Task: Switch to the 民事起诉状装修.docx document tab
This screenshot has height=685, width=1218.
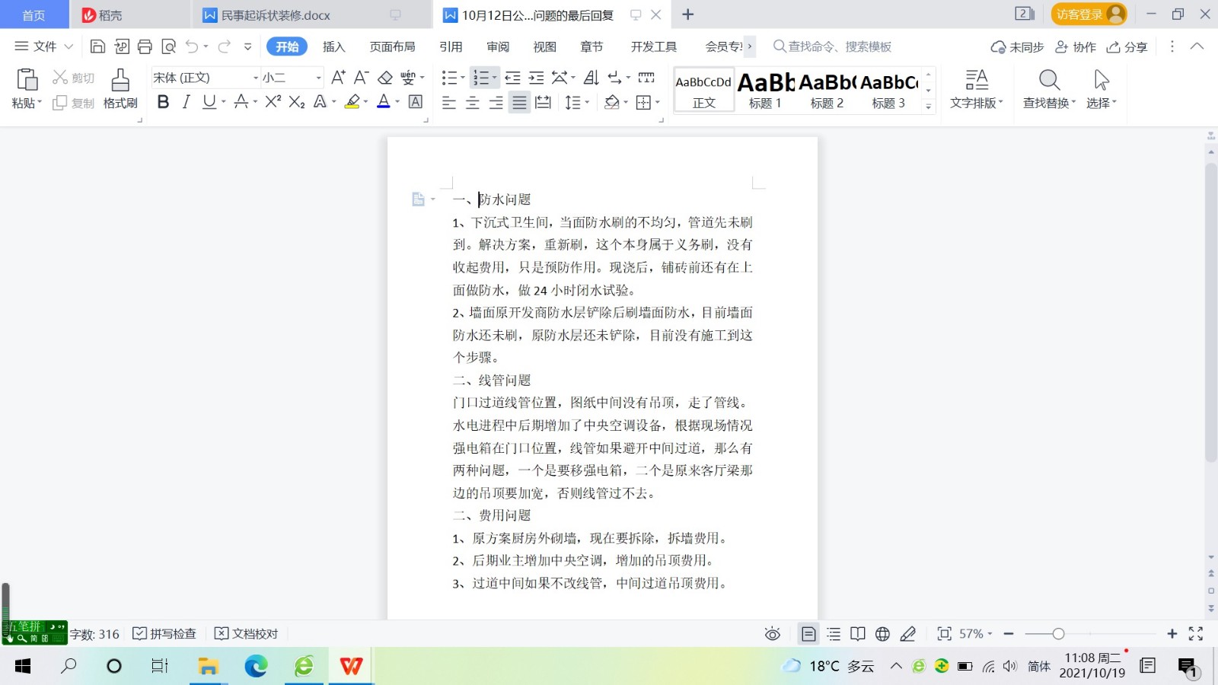Action: tap(275, 15)
